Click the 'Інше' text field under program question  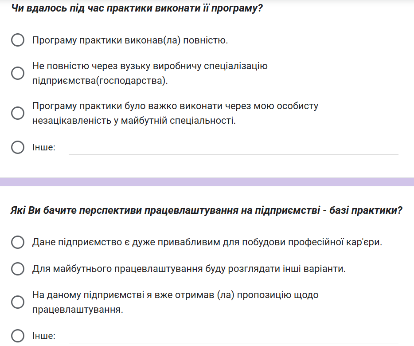pos(233,148)
